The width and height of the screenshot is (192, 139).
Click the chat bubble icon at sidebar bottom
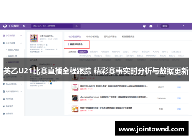point(4,114)
